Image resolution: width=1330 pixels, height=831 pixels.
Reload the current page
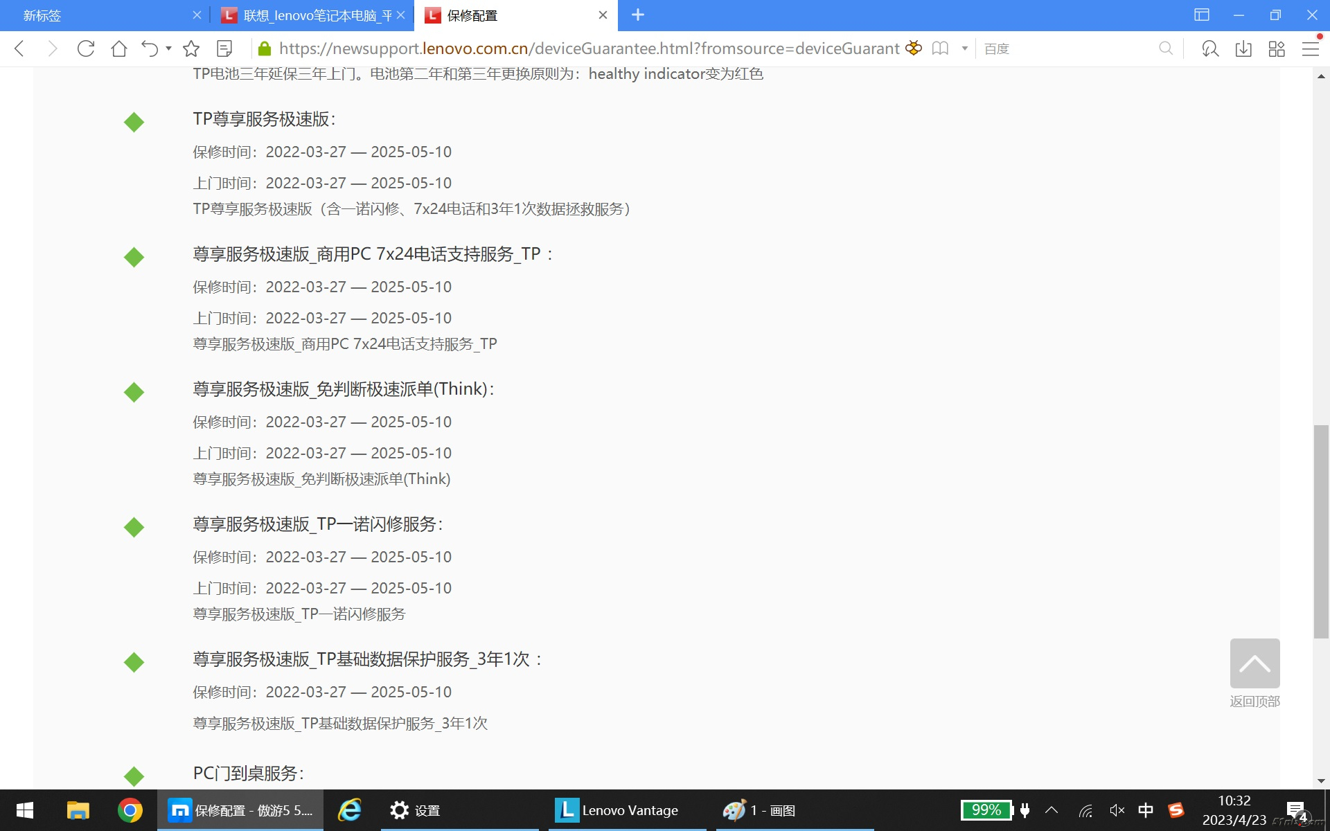(x=86, y=48)
